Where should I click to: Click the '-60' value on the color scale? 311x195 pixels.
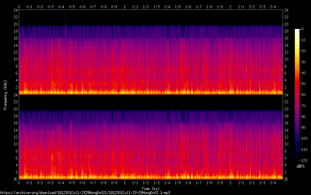click(x=303, y=95)
